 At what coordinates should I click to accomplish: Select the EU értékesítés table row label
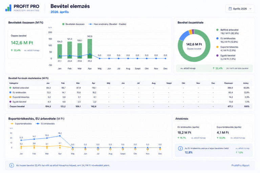[x=19, y=93]
